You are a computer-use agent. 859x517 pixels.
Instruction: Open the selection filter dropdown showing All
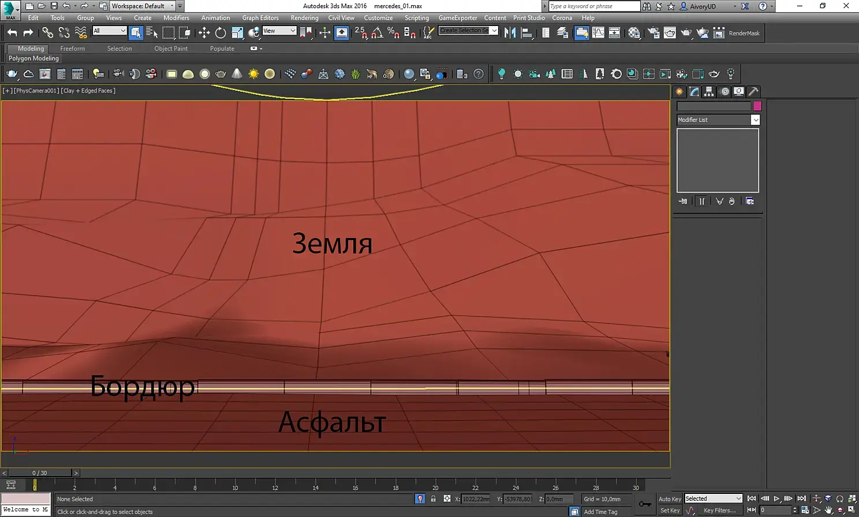tap(109, 31)
